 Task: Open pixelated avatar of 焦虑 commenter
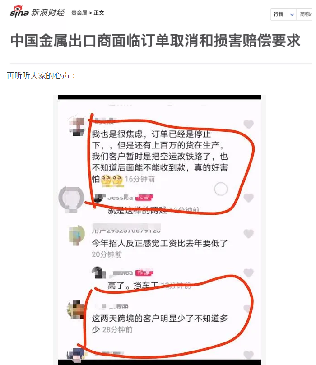78,126
